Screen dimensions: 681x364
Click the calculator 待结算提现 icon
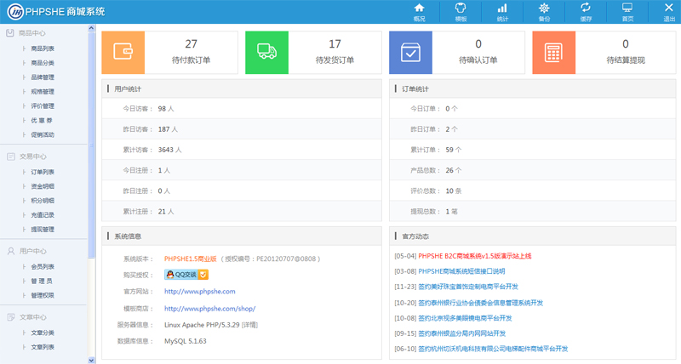(x=553, y=52)
